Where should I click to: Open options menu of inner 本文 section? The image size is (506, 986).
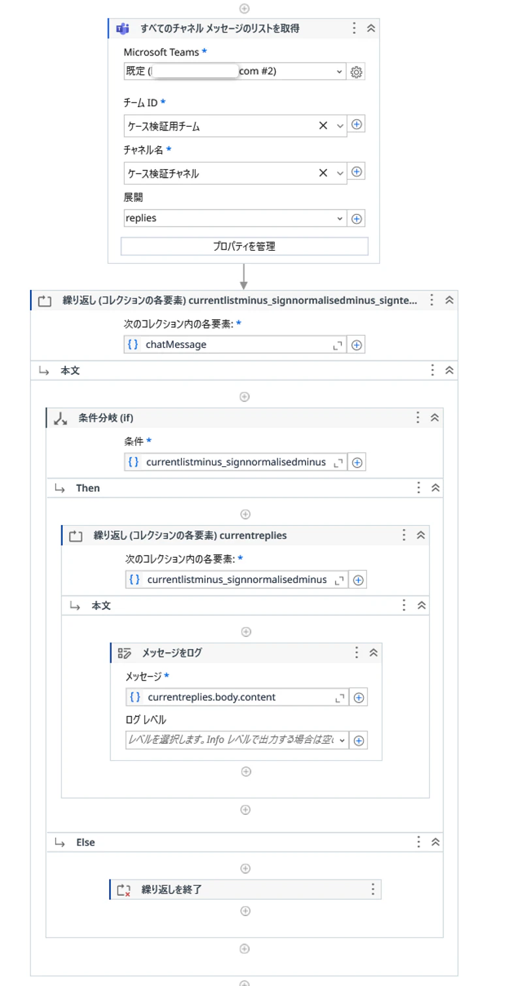click(404, 605)
